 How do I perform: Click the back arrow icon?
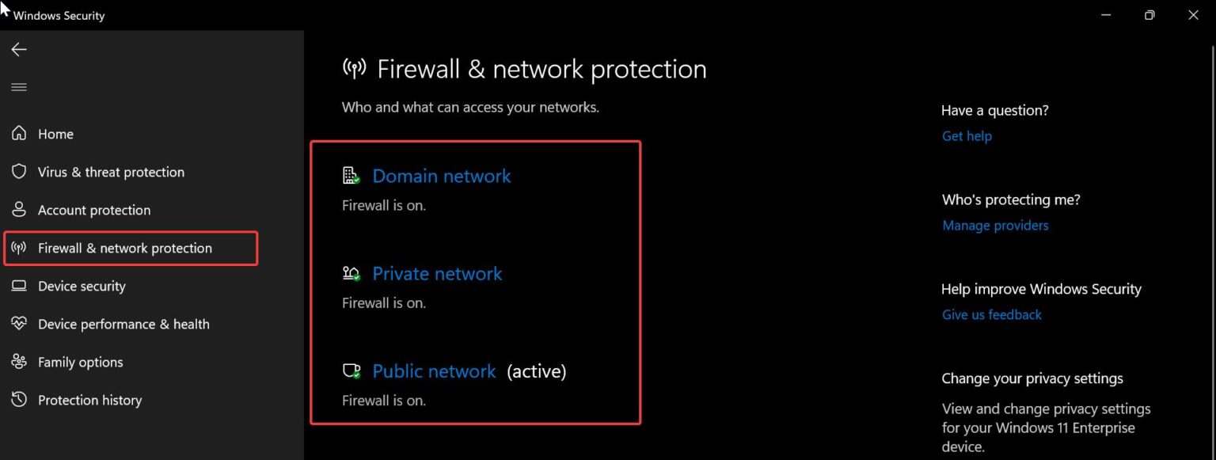(19, 50)
